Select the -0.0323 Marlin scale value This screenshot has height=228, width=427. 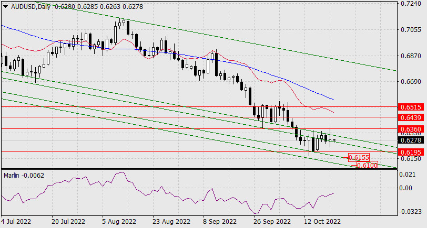point(410,211)
